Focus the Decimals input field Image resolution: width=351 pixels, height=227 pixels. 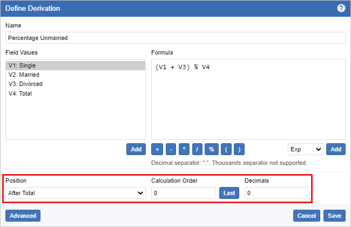coord(277,193)
